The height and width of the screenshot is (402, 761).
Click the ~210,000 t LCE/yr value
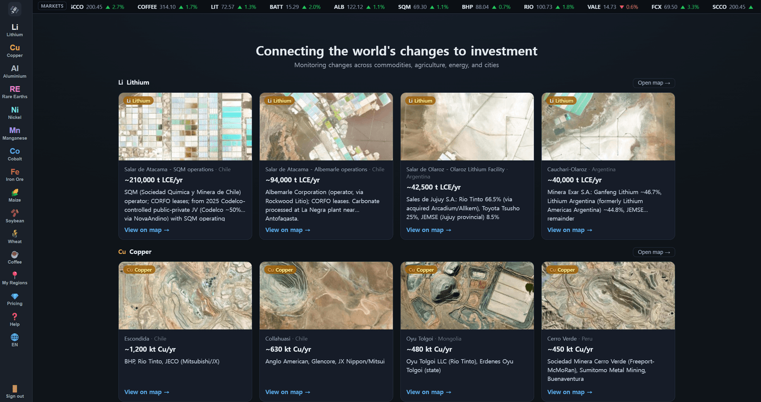pos(153,180)
